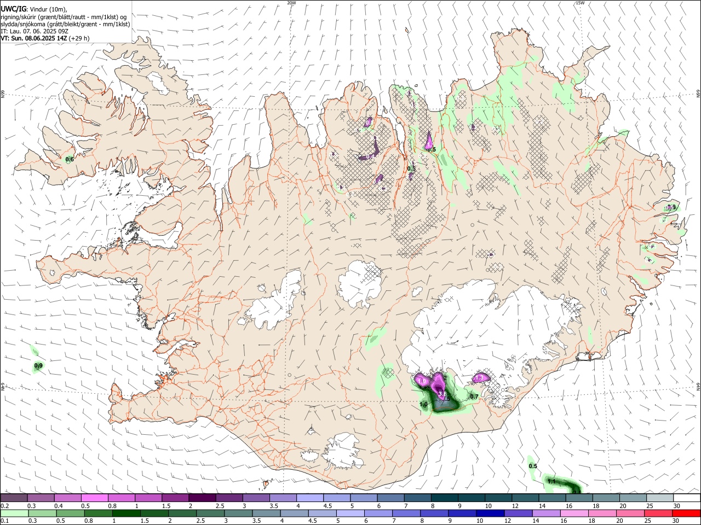Select the '0.9' value offshore to the west
Viewport: 701px width, 525px height.
[x=38, y=365]
